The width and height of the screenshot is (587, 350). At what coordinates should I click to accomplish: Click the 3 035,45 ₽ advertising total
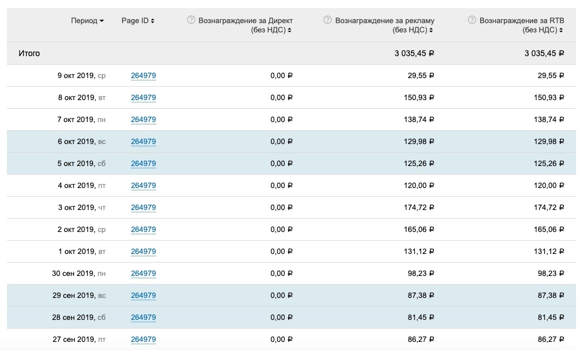[x=414, y=53]
